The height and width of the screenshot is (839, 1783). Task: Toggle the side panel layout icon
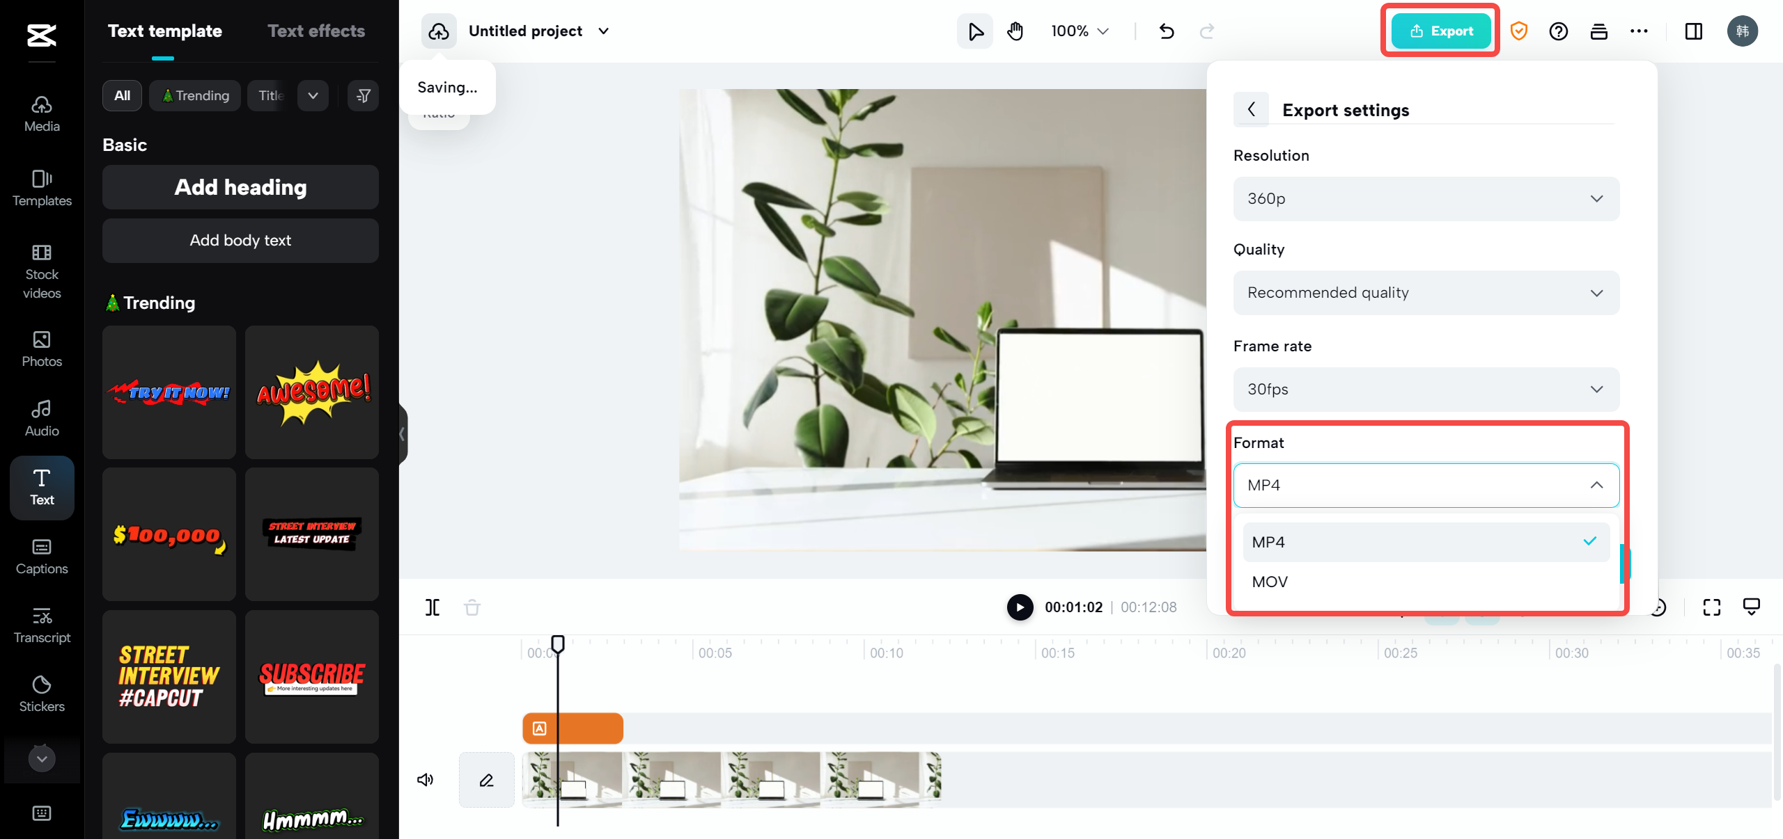[x=1694, y=31]
